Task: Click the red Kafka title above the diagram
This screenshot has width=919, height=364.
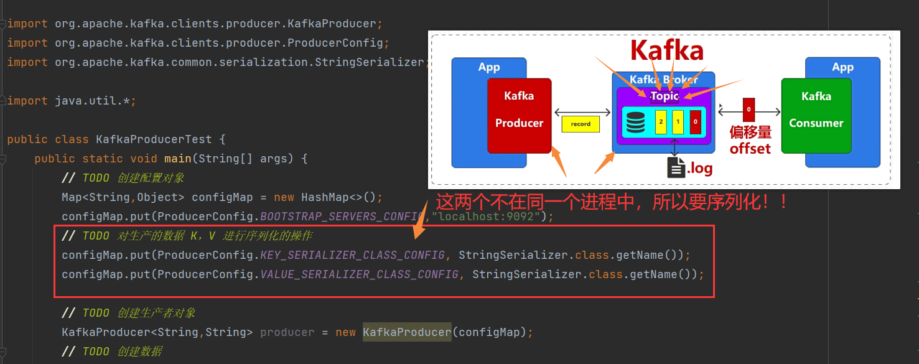Action: pos(666,51)
